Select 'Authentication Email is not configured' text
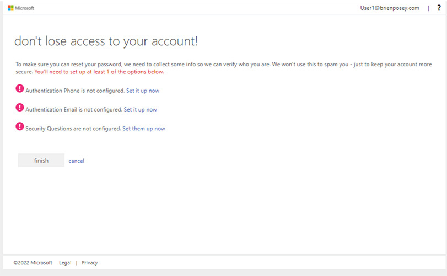Screen dimensions: 447x276 click(74, 110)
